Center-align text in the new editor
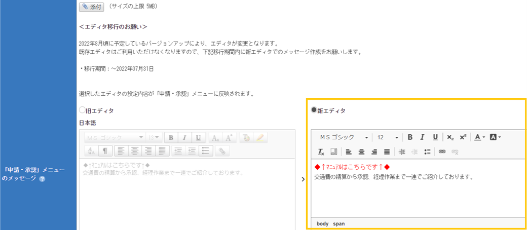 pyautogui.click(x=361, y=151)
